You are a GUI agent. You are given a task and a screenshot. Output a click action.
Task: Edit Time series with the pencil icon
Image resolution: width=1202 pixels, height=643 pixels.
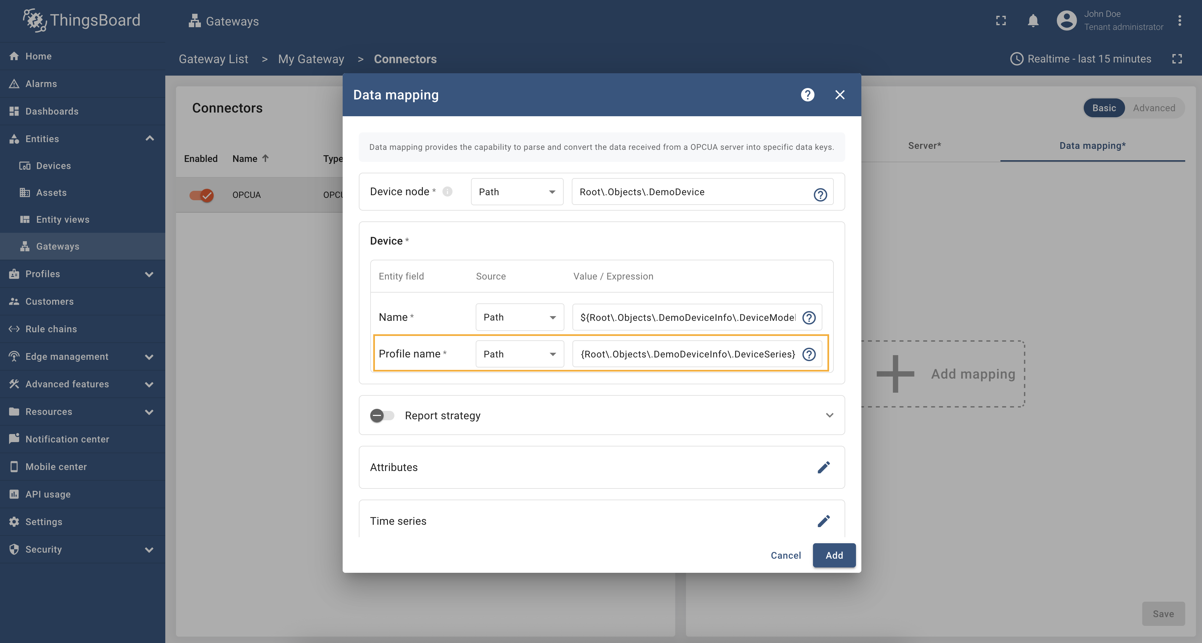click(x=824, y=521)
